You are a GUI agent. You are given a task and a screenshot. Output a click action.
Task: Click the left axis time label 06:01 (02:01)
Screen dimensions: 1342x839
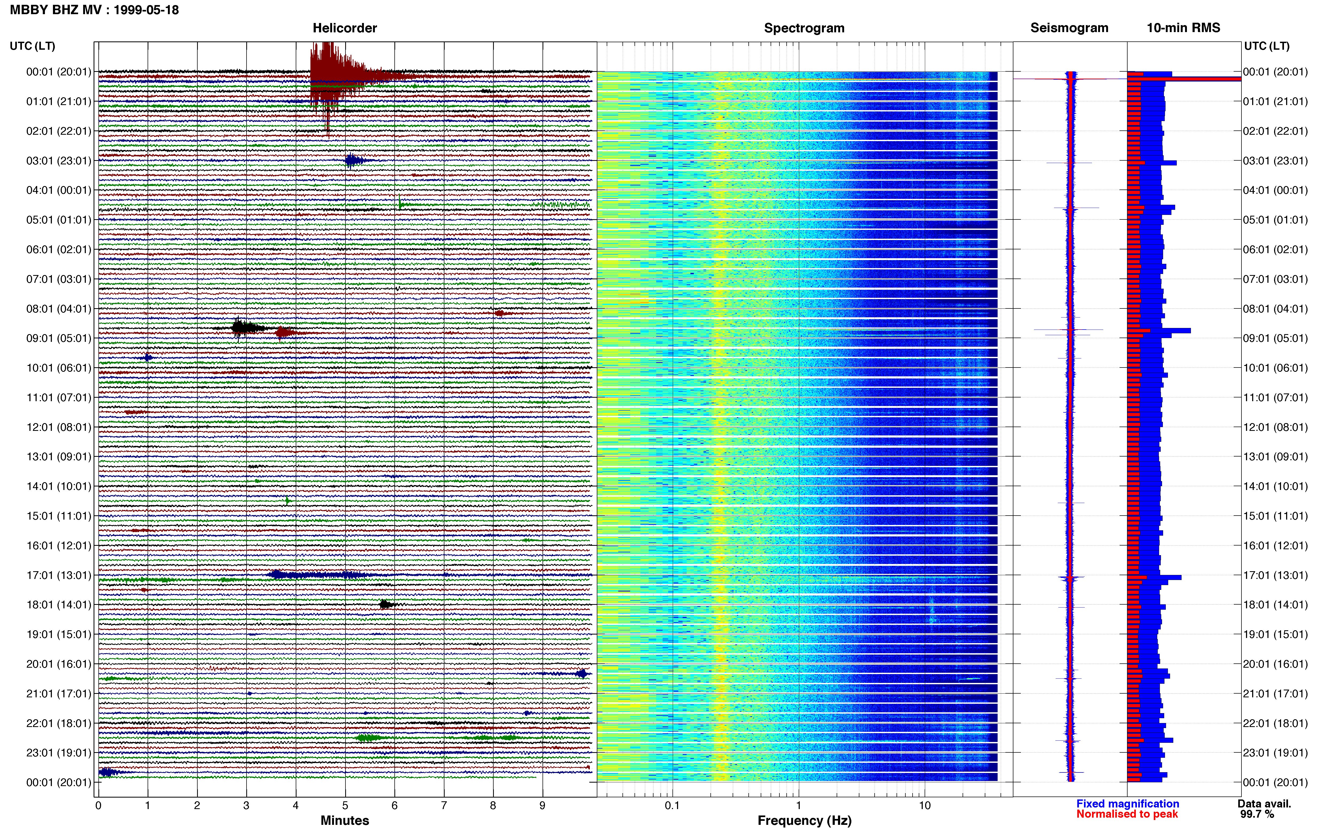tap(59, 250)
